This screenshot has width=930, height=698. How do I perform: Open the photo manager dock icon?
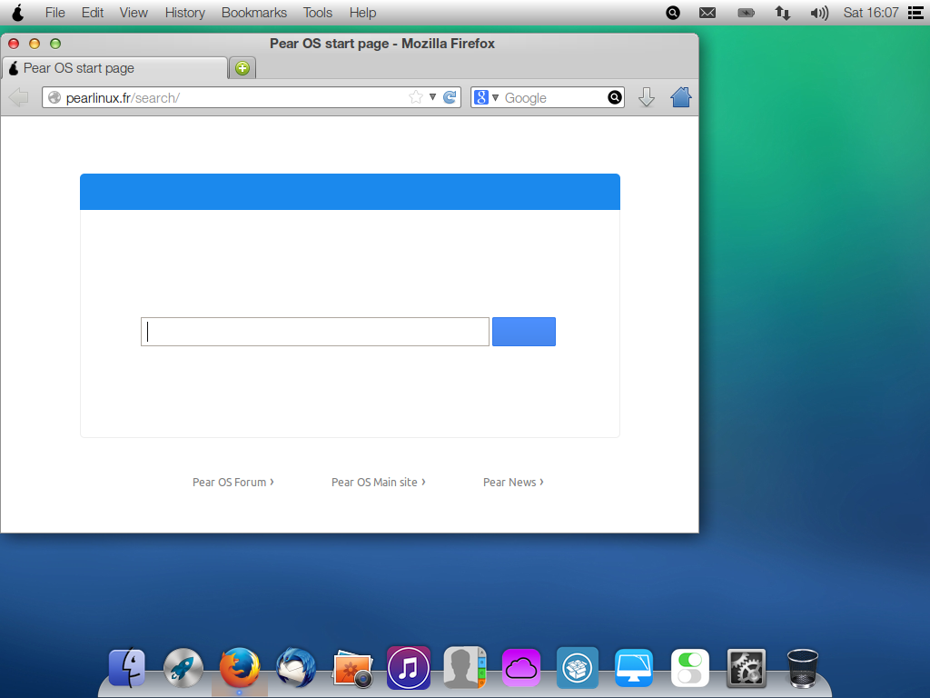353,668
